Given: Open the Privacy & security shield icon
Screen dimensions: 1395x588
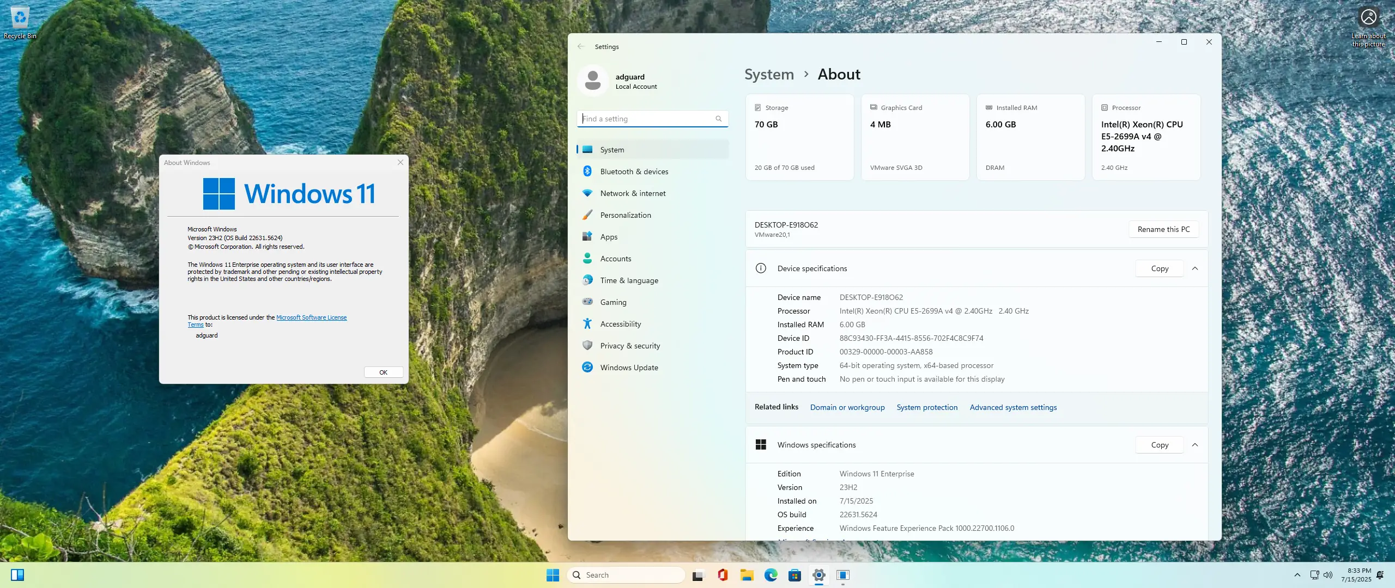Looking at the screenshot, I should click(587, 345).
